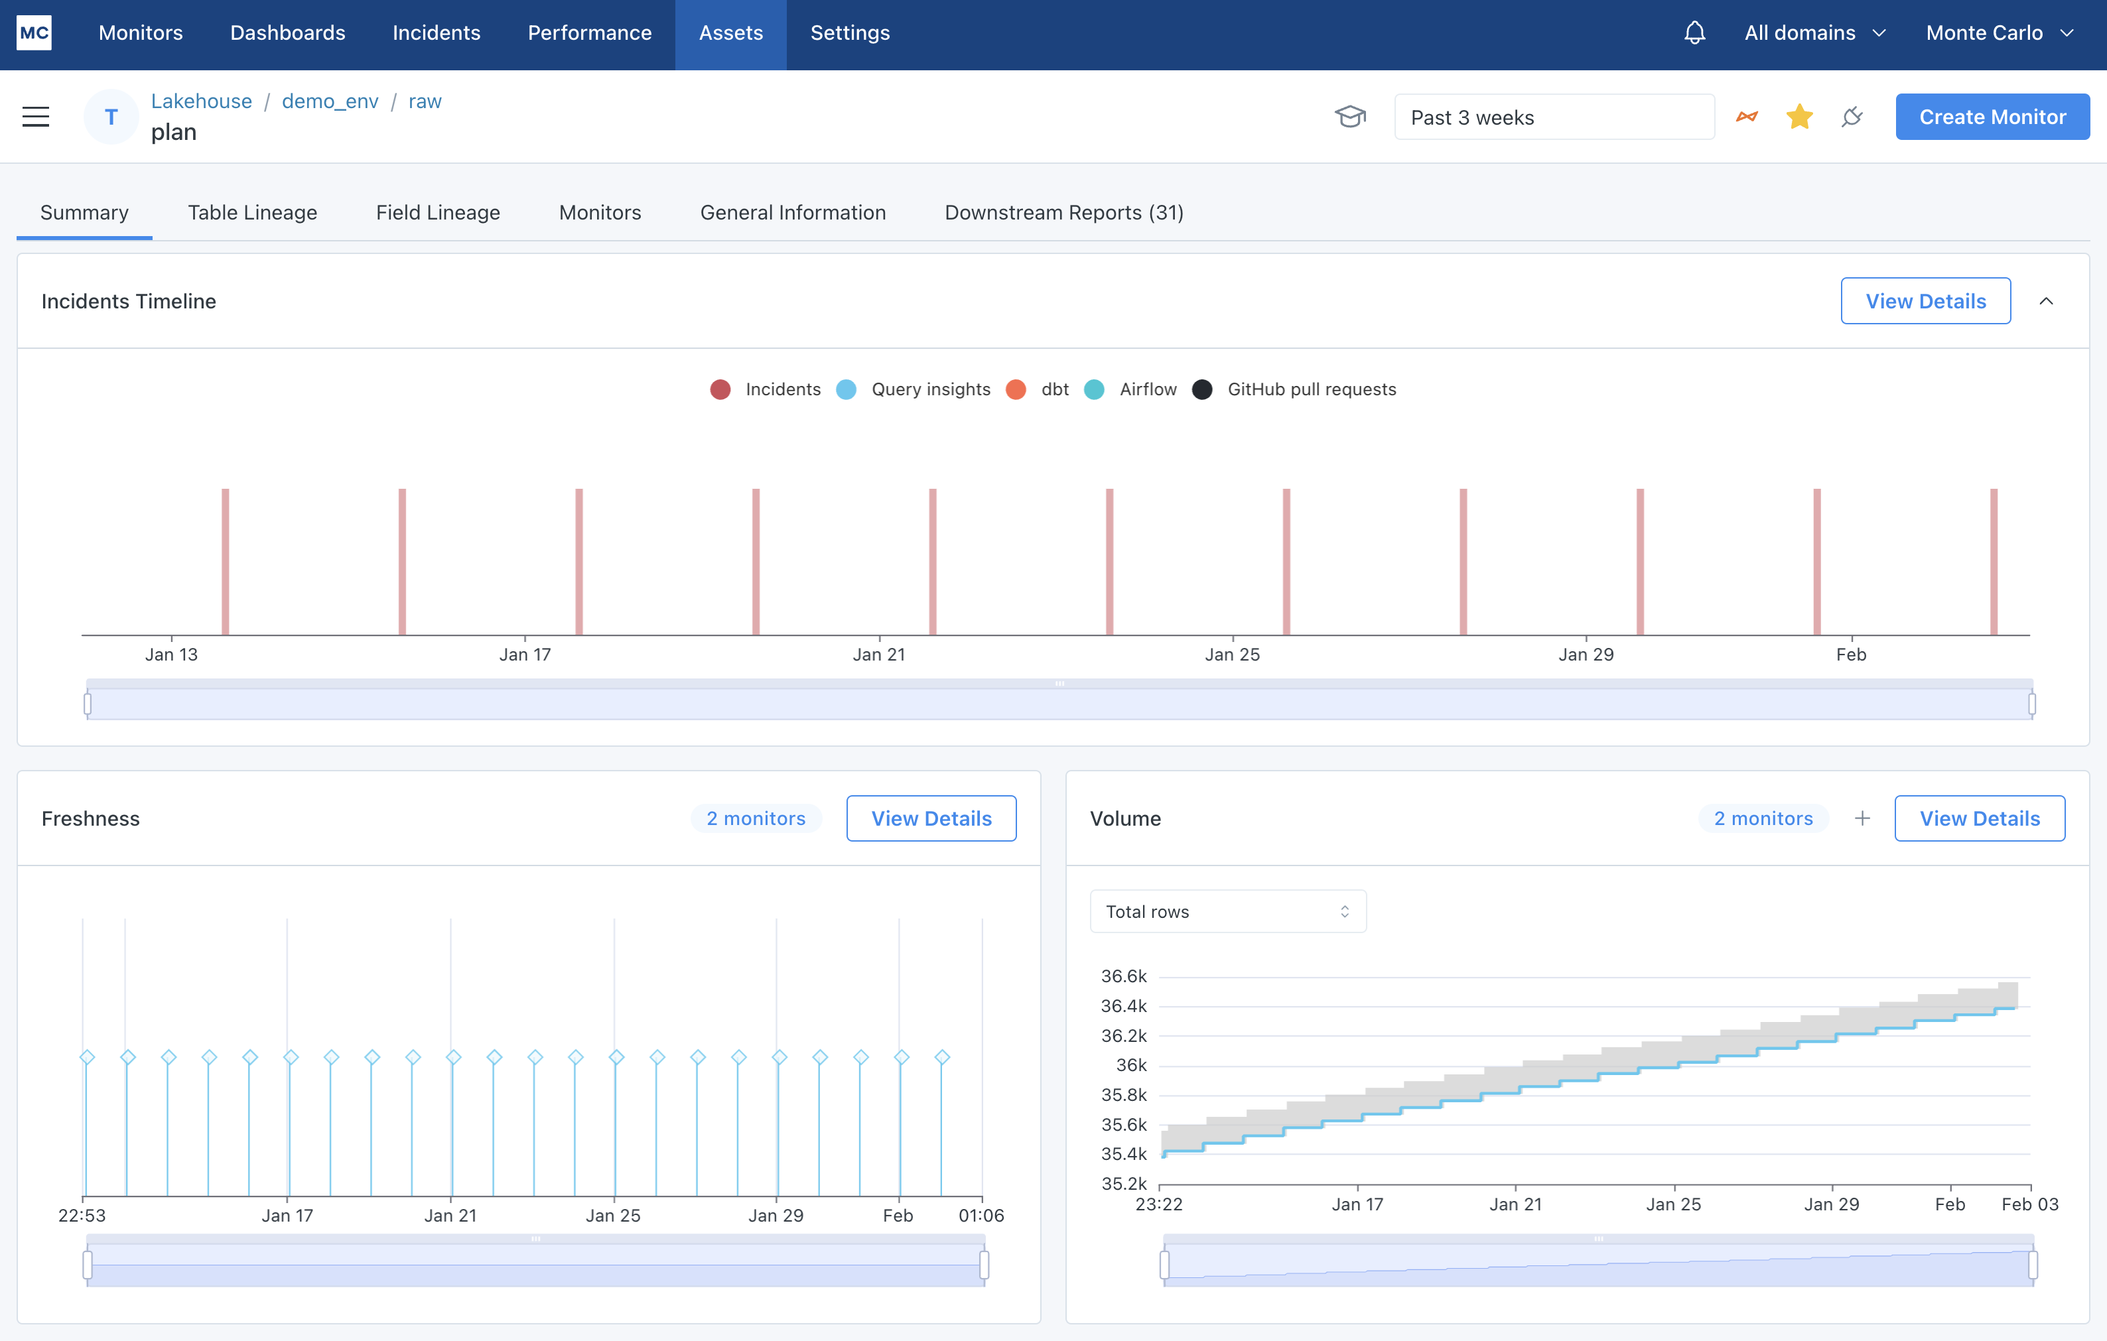Open the demo_env breadcrumb link

coord(330,101)
